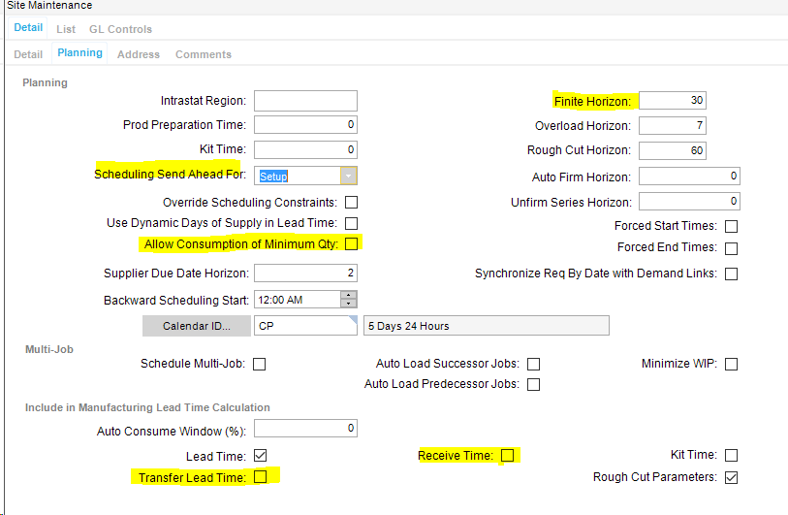Switch to the List tab
Viewport: 788px width, 515px height.
(x=66, y=29)
